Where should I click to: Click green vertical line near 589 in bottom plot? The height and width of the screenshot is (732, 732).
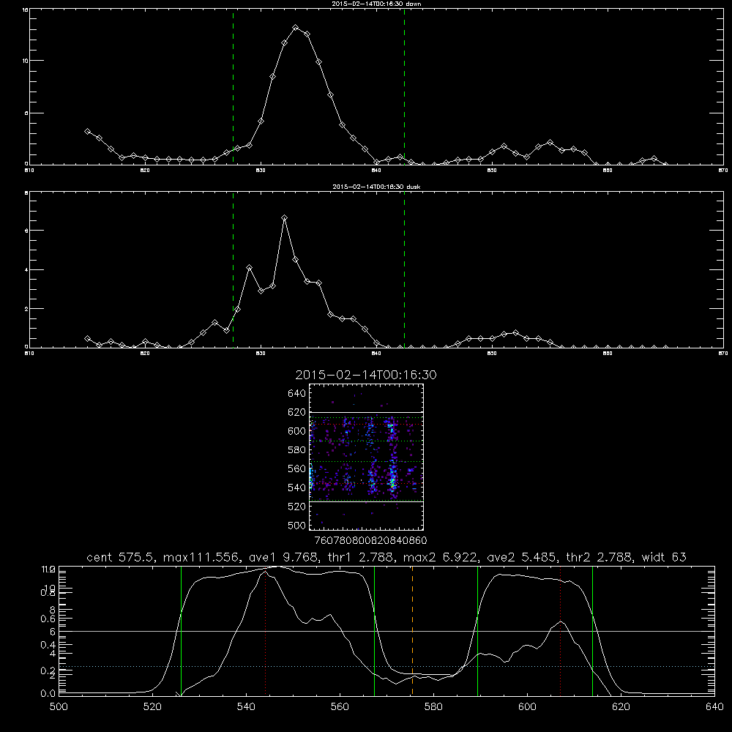pos(477,631)
